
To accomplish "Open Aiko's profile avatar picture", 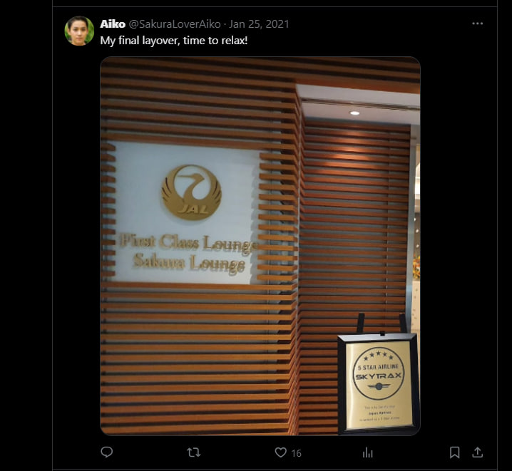I will 79,31.
